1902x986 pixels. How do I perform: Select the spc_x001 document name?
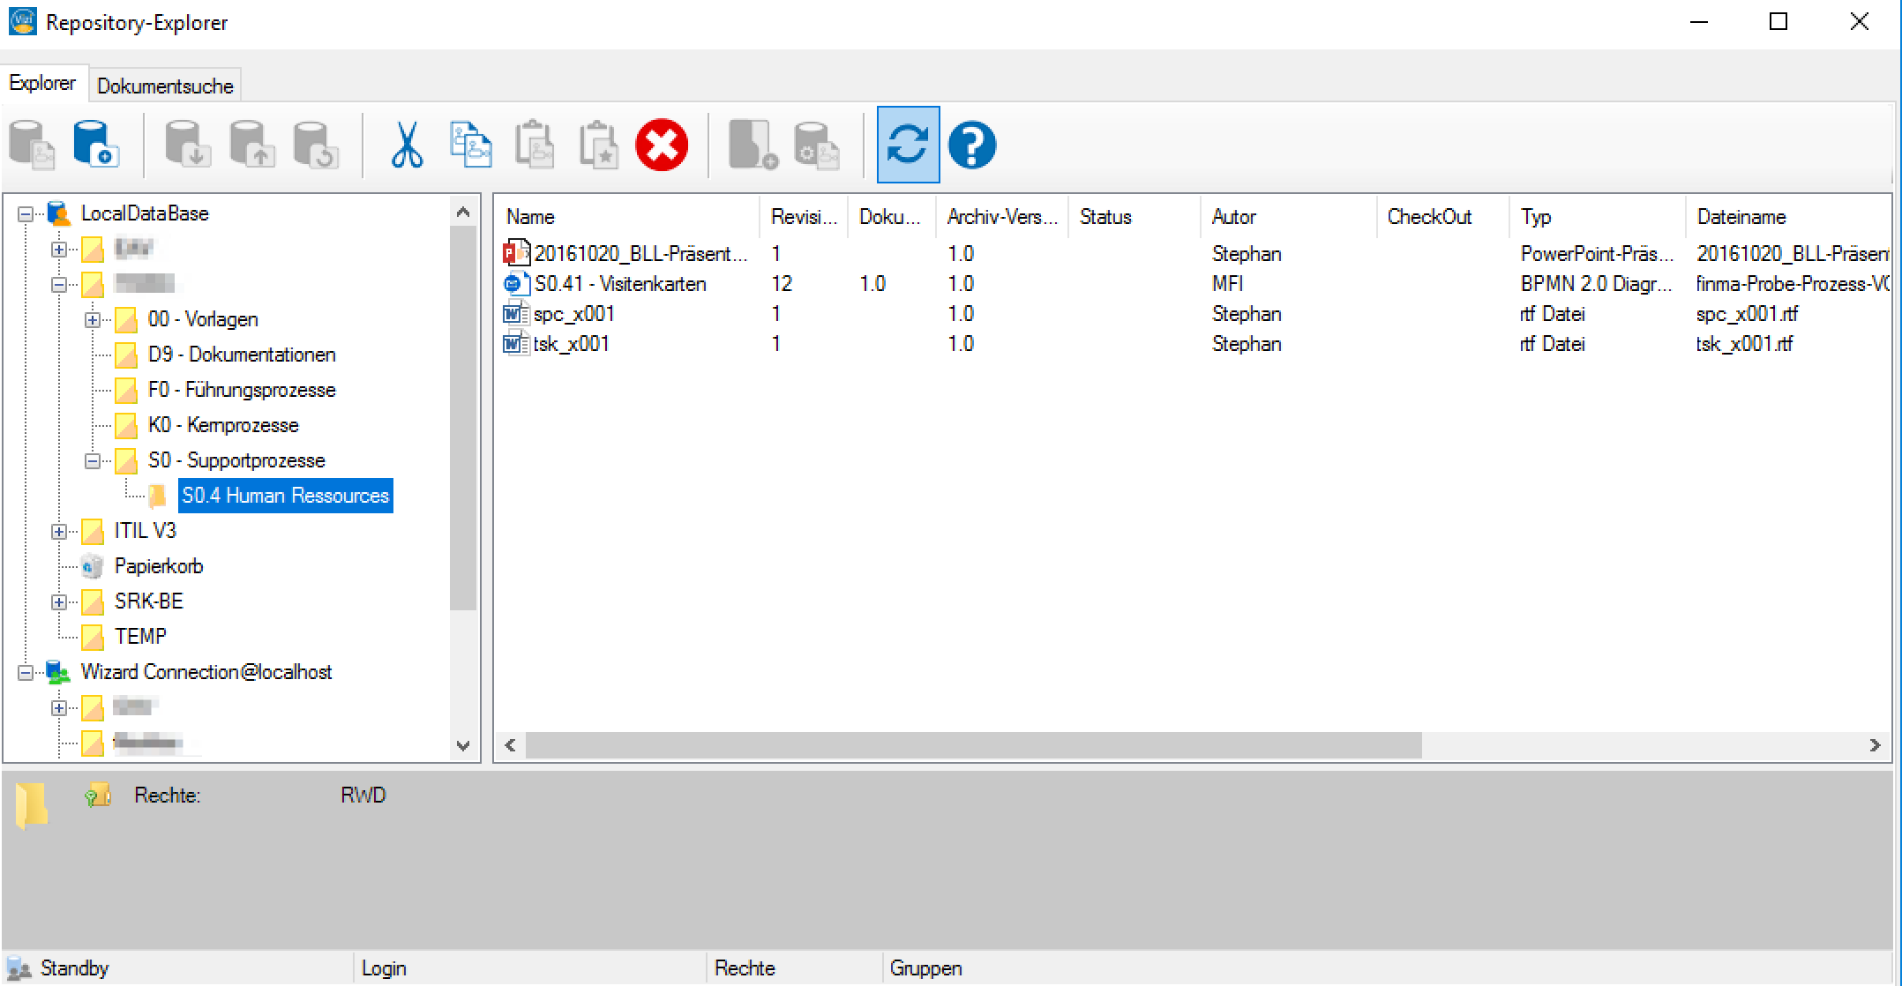(x=573, y=314)
